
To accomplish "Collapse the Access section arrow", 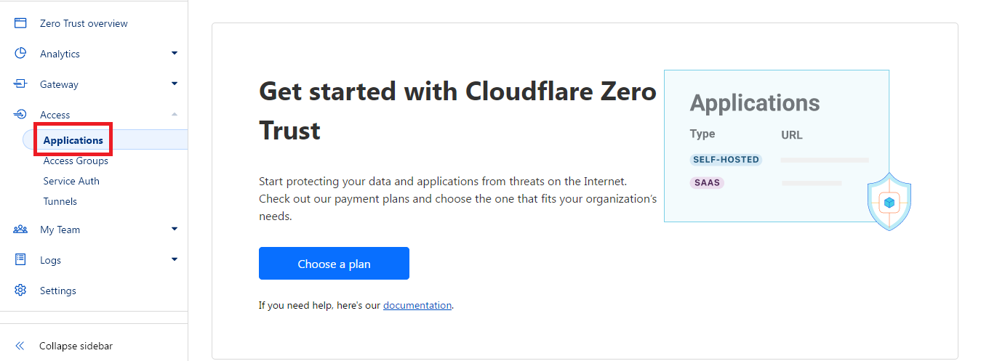I will click(x=175, y=114).
